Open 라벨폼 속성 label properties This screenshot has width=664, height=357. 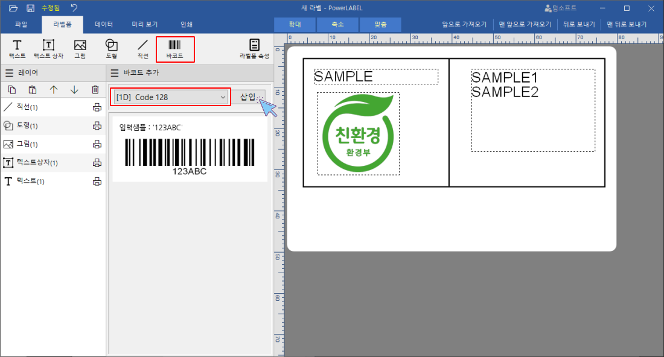[x=254, y=49]
